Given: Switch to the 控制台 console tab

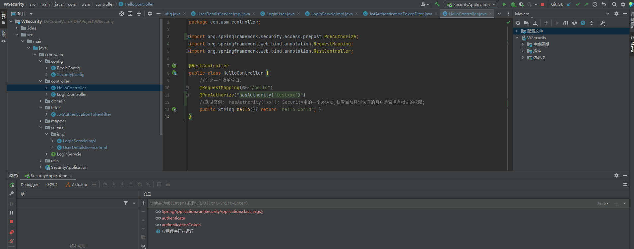Looking at the screenshot, I should [x=52, y=185].
